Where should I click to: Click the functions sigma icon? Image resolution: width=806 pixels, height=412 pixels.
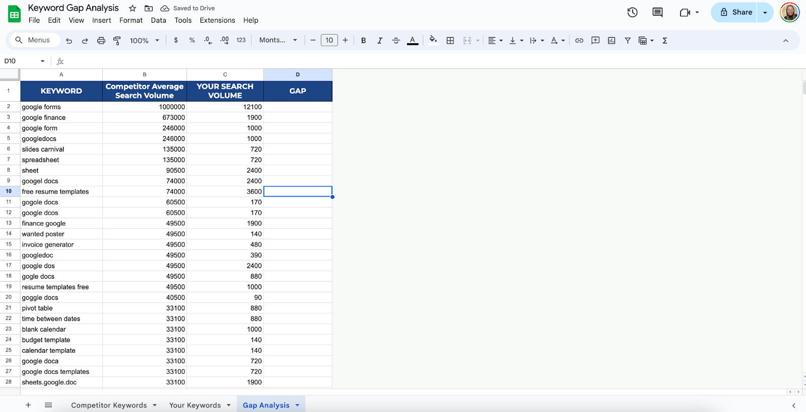tap(665, 41)
